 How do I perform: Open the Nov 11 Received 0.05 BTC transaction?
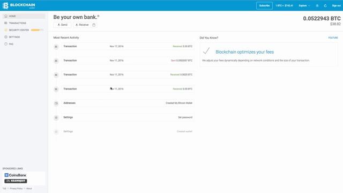click(x=128, y=89)
